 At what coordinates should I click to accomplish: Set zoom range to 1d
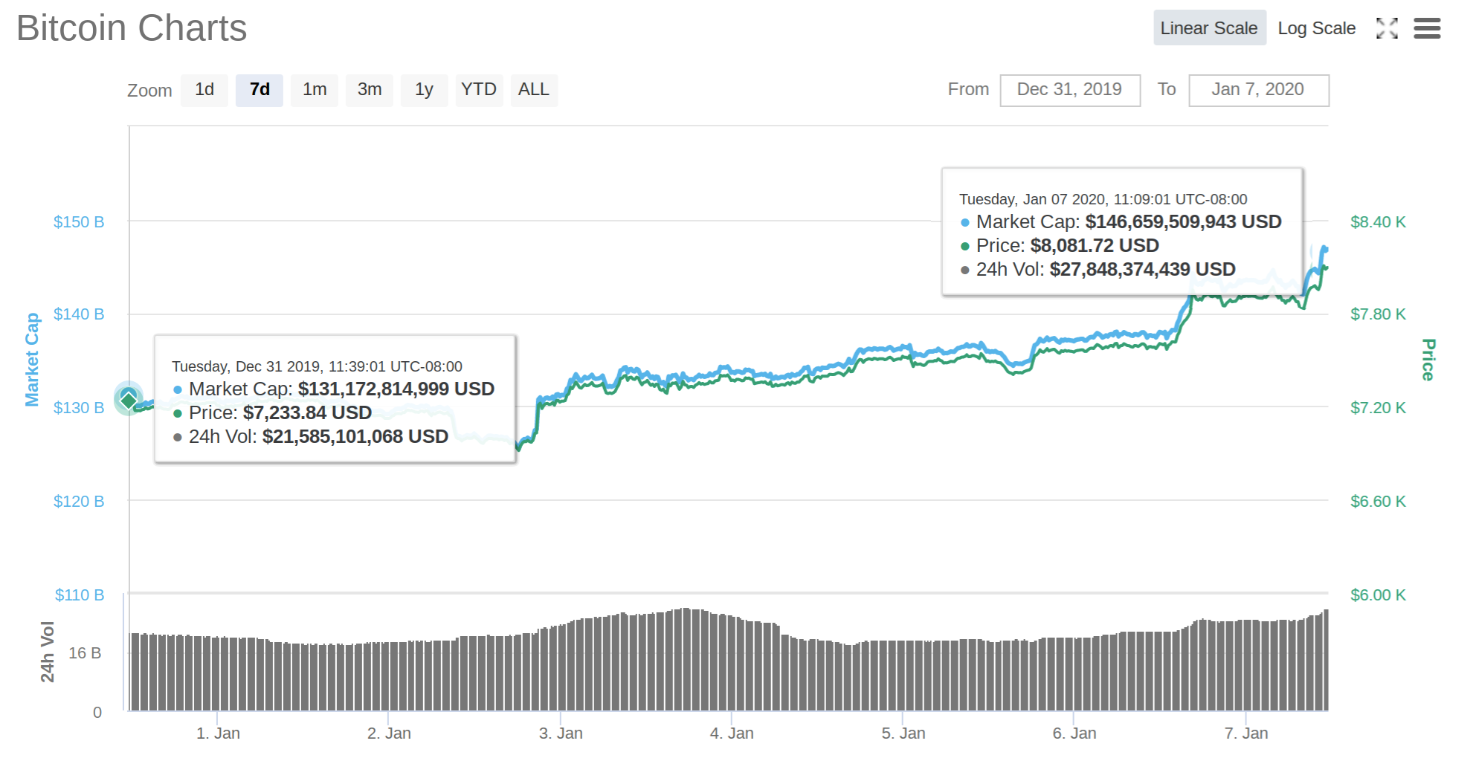click(204, 90)
